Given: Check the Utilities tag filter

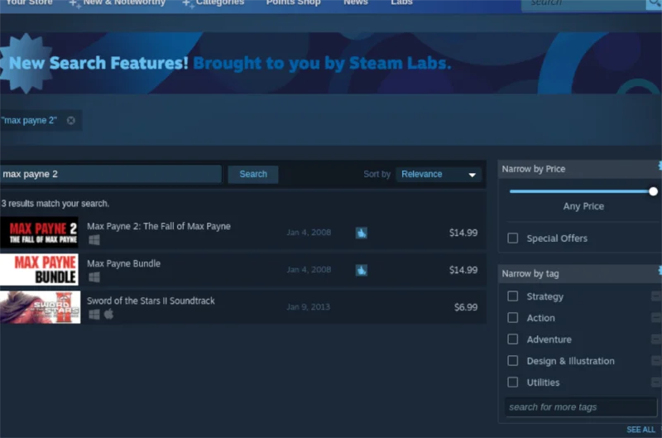Looking at the screenshot, I should [x=512, y=383].
